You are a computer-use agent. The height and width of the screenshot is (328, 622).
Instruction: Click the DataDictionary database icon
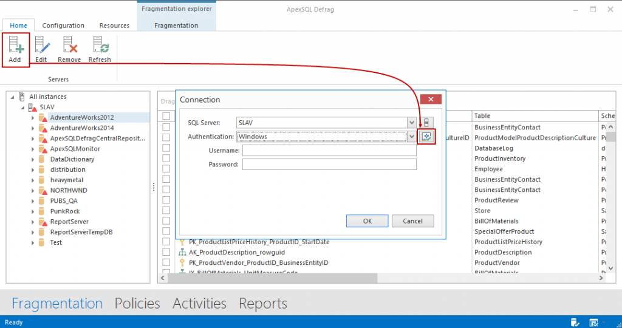(x=41, y=159)
